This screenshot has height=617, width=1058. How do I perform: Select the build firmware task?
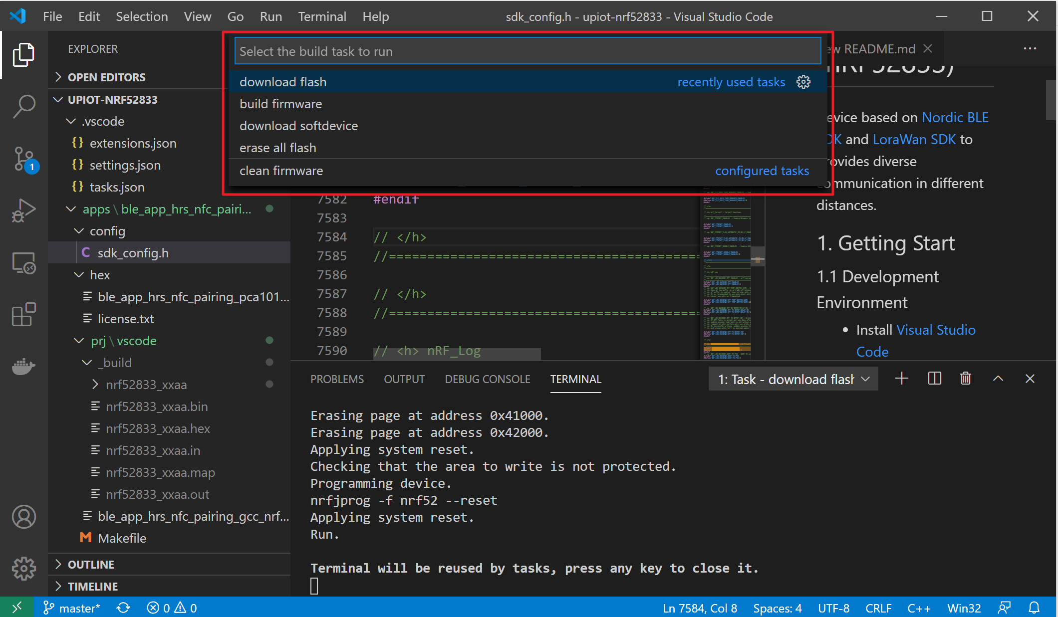click(x=281, y=104)
